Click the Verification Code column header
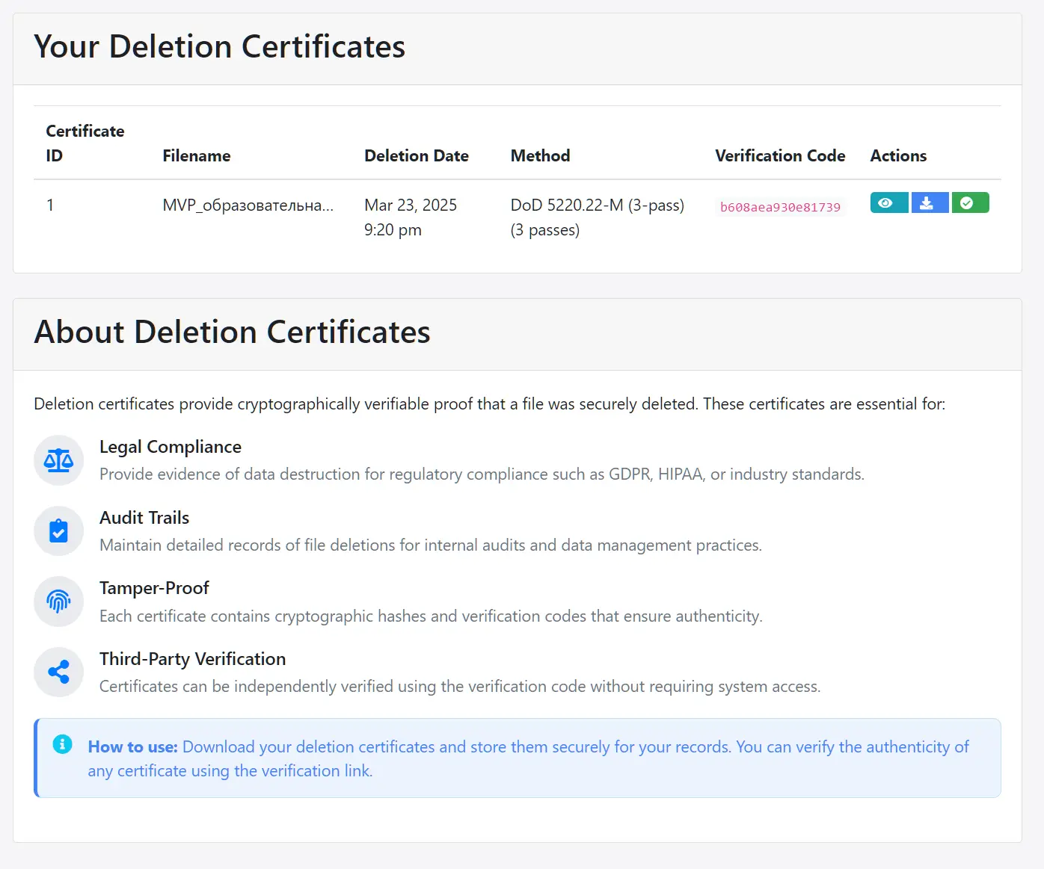The image size is (1044, 869). [x=779, y=155]
